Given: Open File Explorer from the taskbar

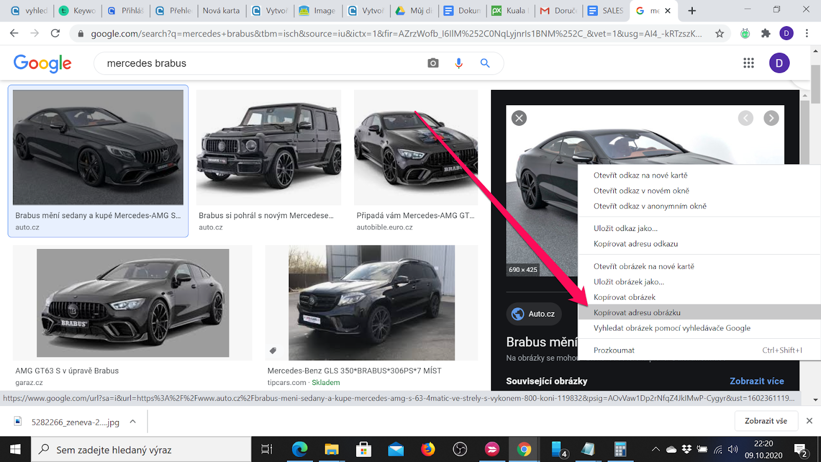Looking at the screenshot, I should [x=331, y=450].
